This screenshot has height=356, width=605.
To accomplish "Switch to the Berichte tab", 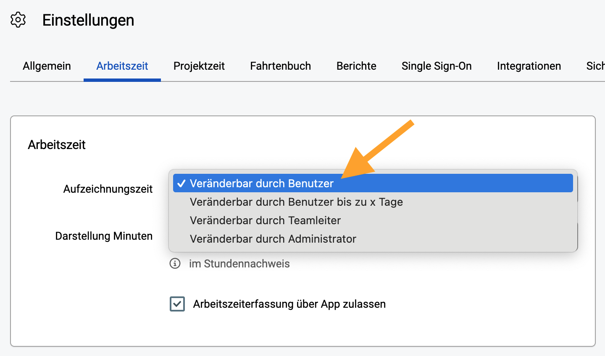I will [x=356, y=66].
